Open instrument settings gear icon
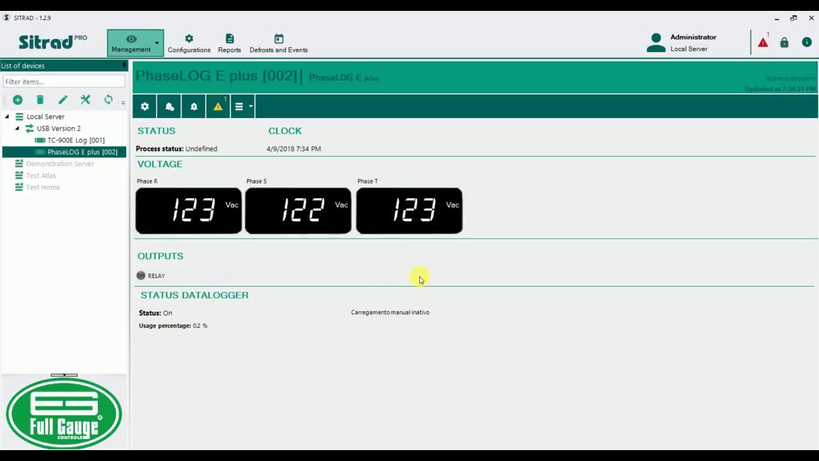 pyautogui.click(x=145, y=106)
